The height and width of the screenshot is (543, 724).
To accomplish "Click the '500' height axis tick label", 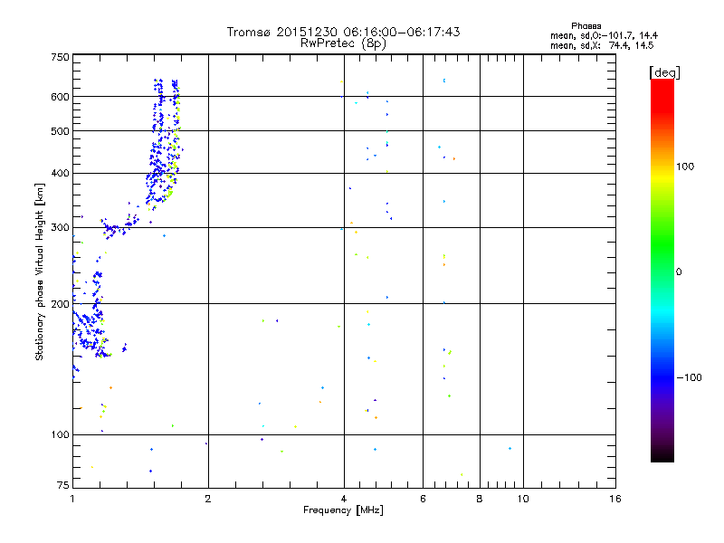I will 60,131.
